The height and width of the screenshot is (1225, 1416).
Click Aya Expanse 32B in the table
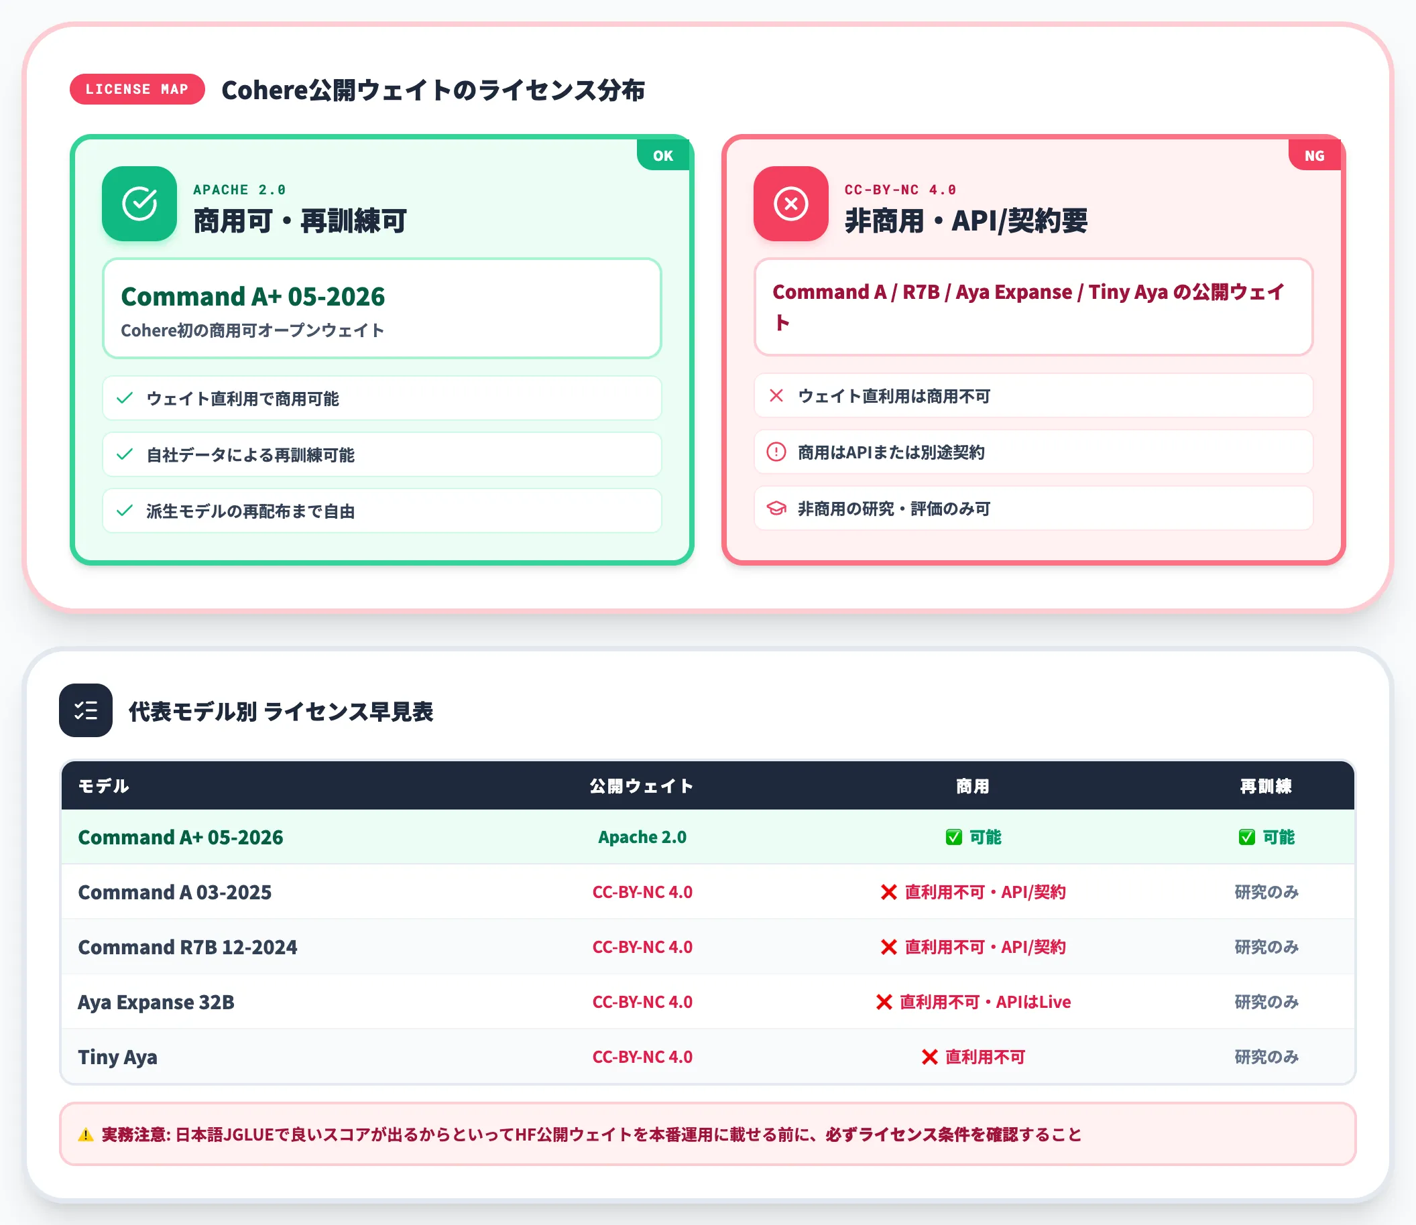tap(156, 1001)
